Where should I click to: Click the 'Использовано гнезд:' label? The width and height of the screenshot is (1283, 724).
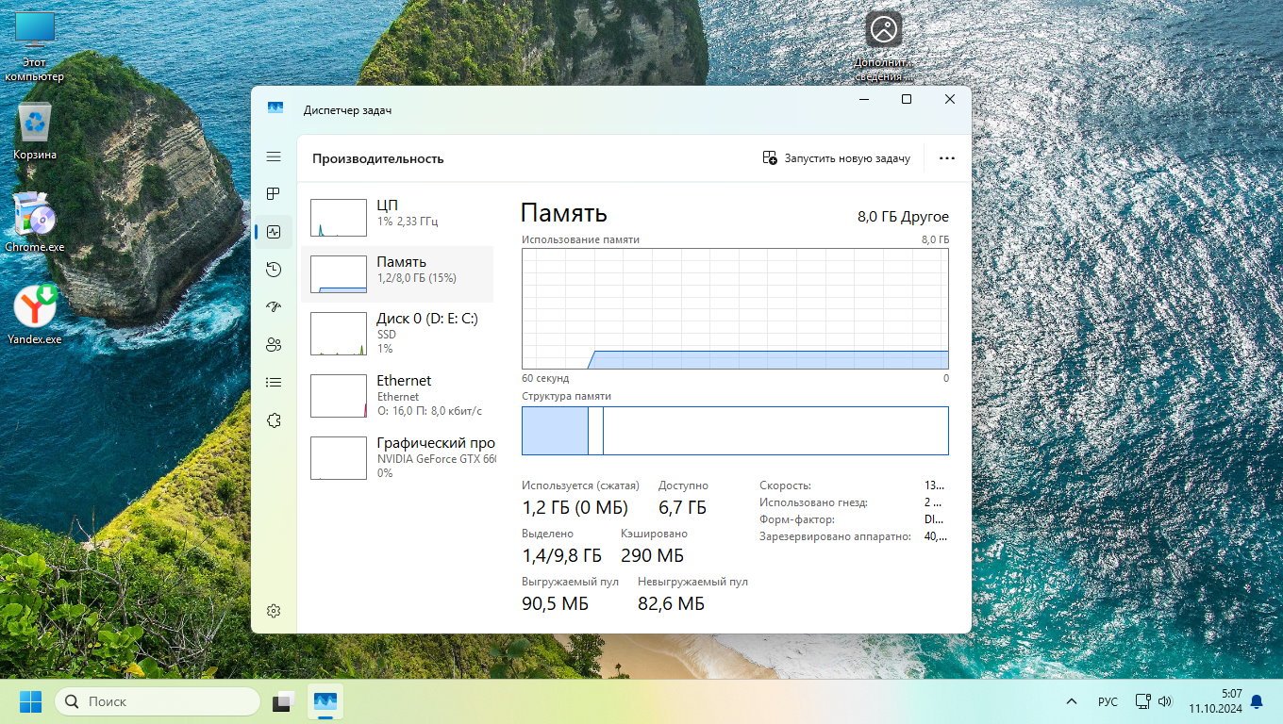pyautogui.click(x=813, y=502)
